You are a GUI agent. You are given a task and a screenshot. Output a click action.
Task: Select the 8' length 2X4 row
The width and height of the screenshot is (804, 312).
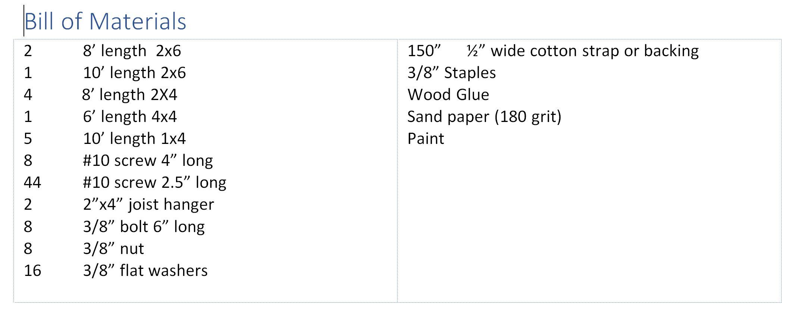coord(129,95)
